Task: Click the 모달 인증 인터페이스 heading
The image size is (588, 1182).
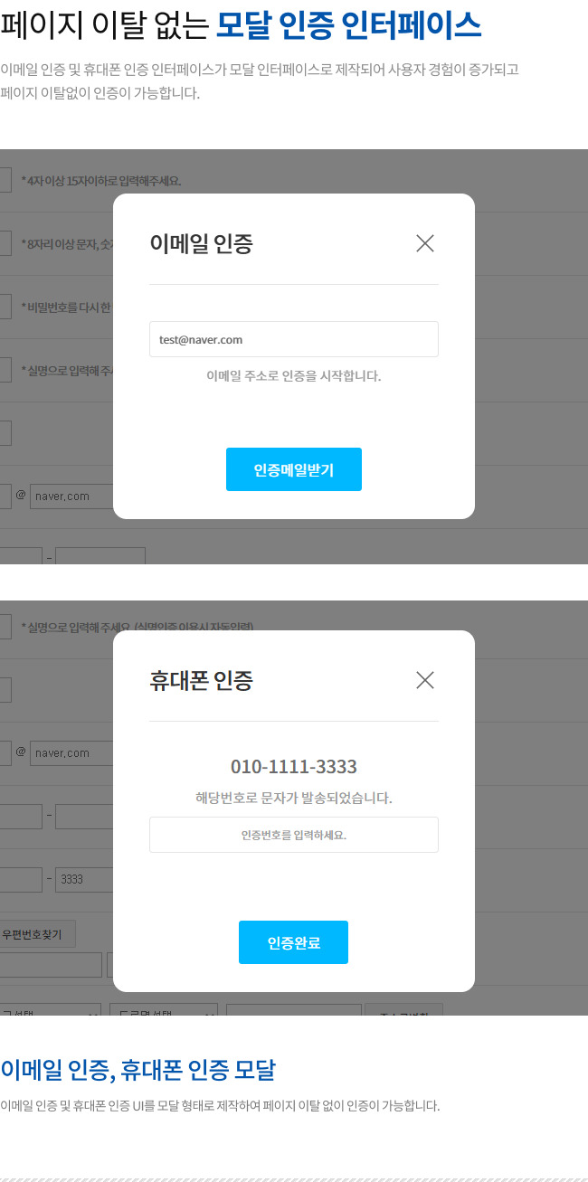Action: point(349,26)
